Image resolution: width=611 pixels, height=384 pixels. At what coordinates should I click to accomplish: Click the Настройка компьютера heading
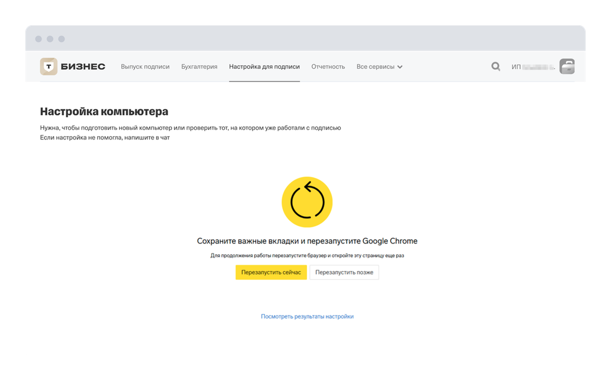click(x=104, y=111)
